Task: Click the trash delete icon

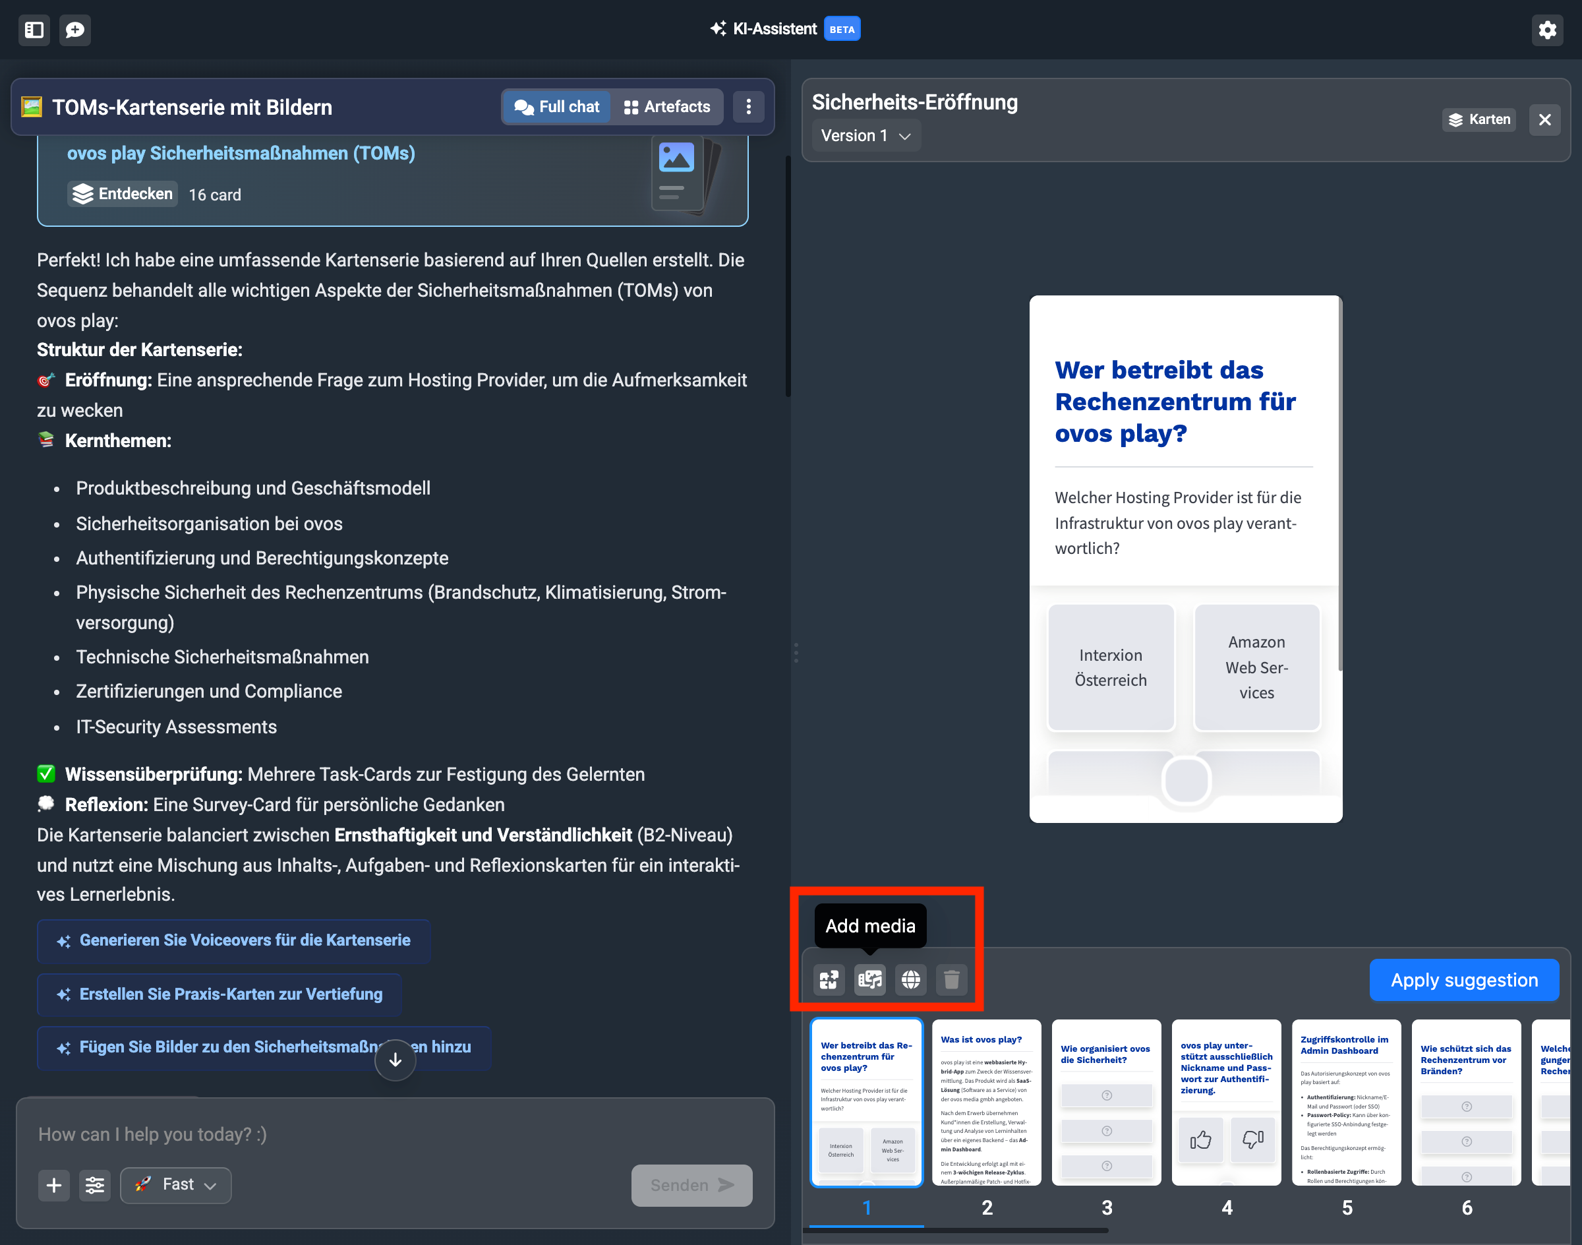Action: pos(951,980)
